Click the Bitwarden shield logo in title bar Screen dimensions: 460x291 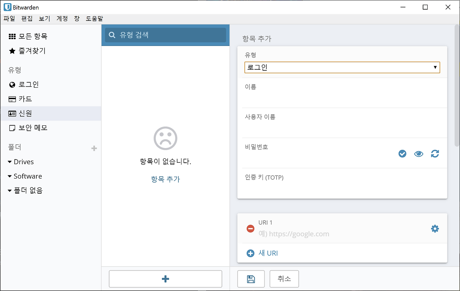[x=7, y=7]
